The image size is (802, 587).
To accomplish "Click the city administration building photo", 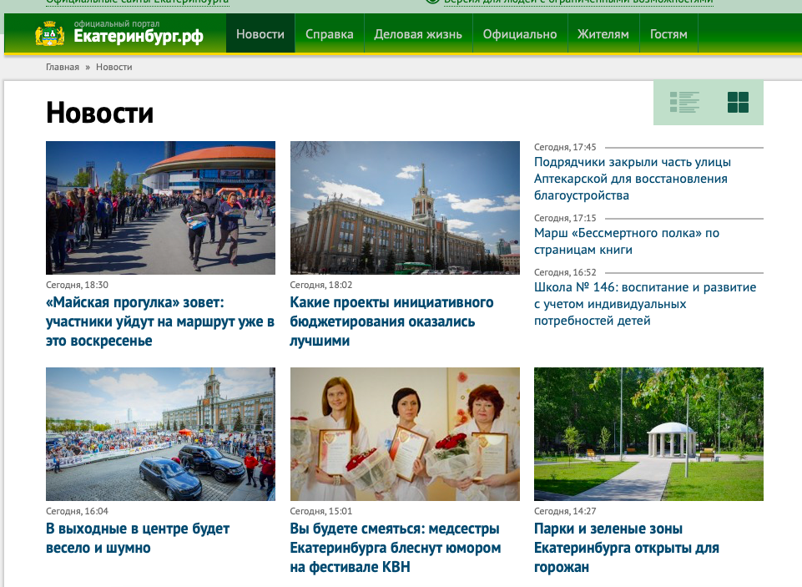I will click(x=405, y=208).
